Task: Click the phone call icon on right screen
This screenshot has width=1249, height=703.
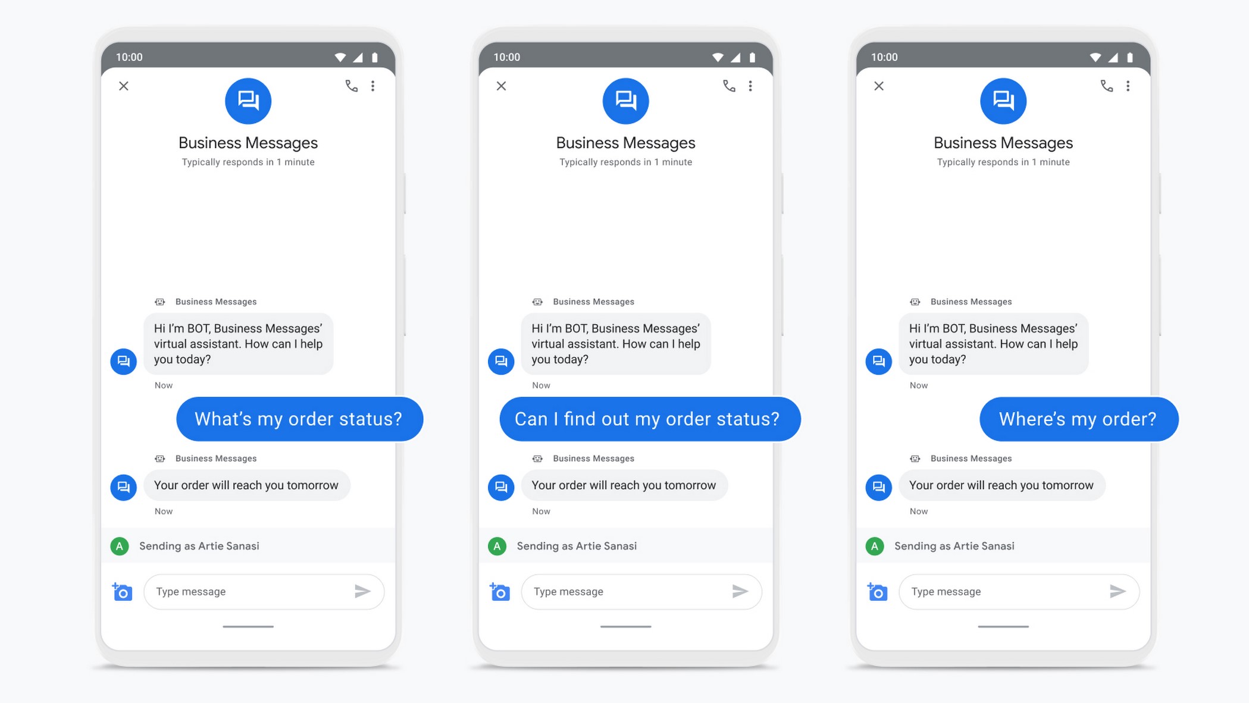Action: [x=1107, y=85]
